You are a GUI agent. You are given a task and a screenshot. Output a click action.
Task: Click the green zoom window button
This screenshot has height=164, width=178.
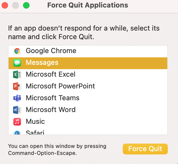(26, 5)
